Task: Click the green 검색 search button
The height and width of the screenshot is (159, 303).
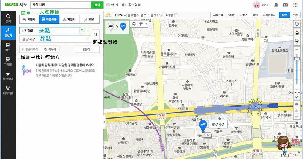Action: [97, 5]
